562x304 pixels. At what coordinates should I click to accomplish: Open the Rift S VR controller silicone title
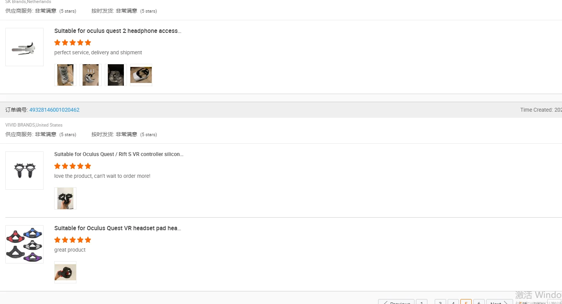(x=119, y=154)
